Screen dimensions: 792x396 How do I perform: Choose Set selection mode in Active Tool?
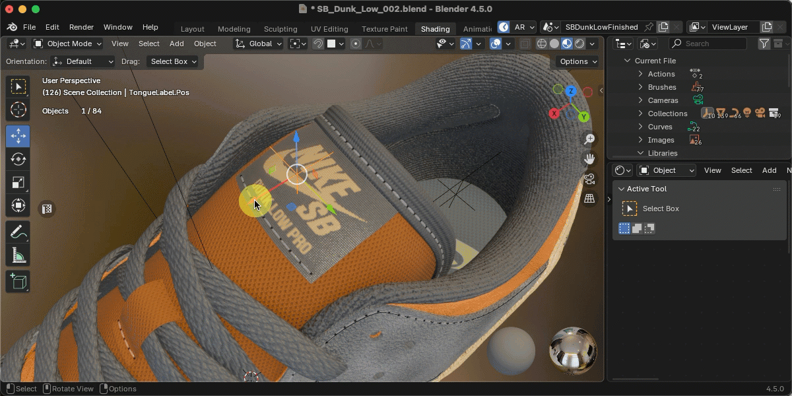624,228
